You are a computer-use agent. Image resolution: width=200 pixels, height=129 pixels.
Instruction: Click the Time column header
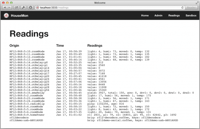pyautogui.click(x=60, y=45)
